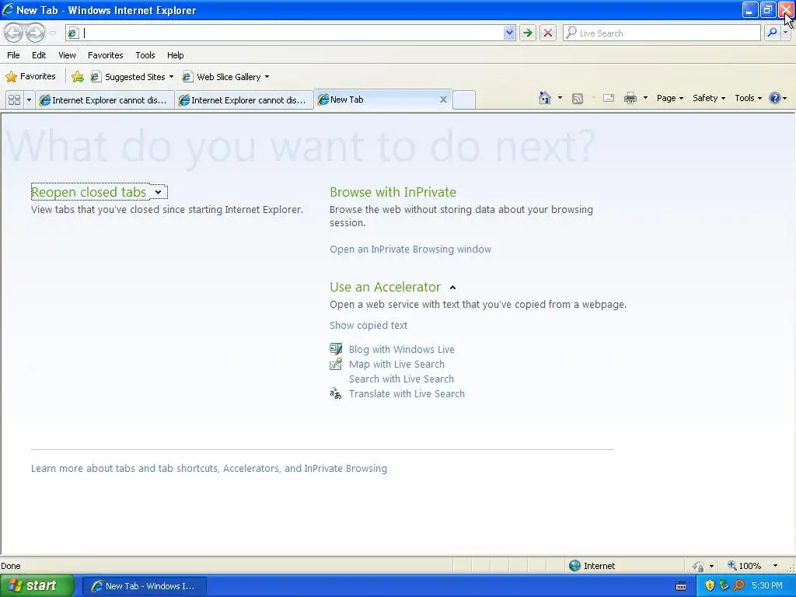Open Web Slice Gallery dropdown
This screenshot has width=796, height=597.
pyautogui.click(x=226, y=77)
